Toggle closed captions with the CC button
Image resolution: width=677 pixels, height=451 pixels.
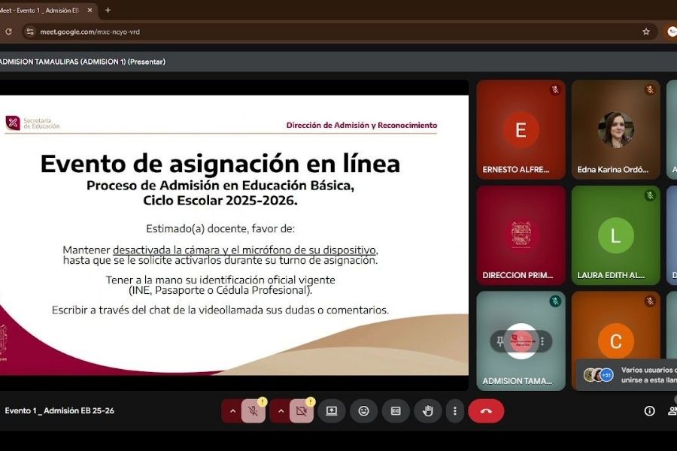[x=395, y=411]
